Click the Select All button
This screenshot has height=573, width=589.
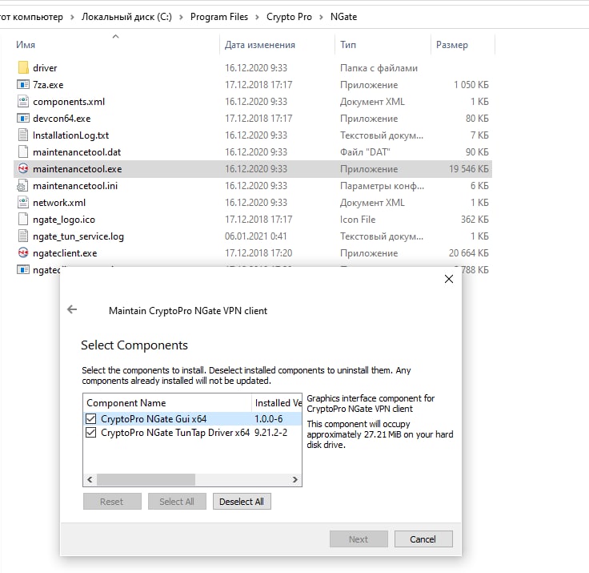(177, 502)
